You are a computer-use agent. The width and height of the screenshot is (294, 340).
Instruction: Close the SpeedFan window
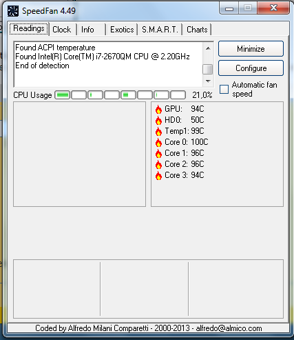(273, 8)
